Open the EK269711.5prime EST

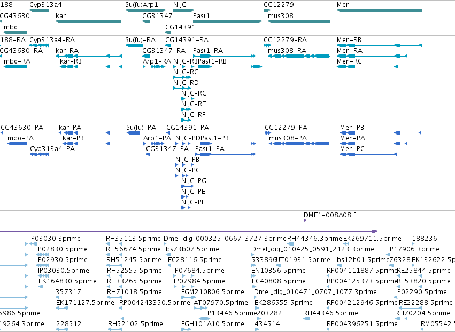point(346,244)
